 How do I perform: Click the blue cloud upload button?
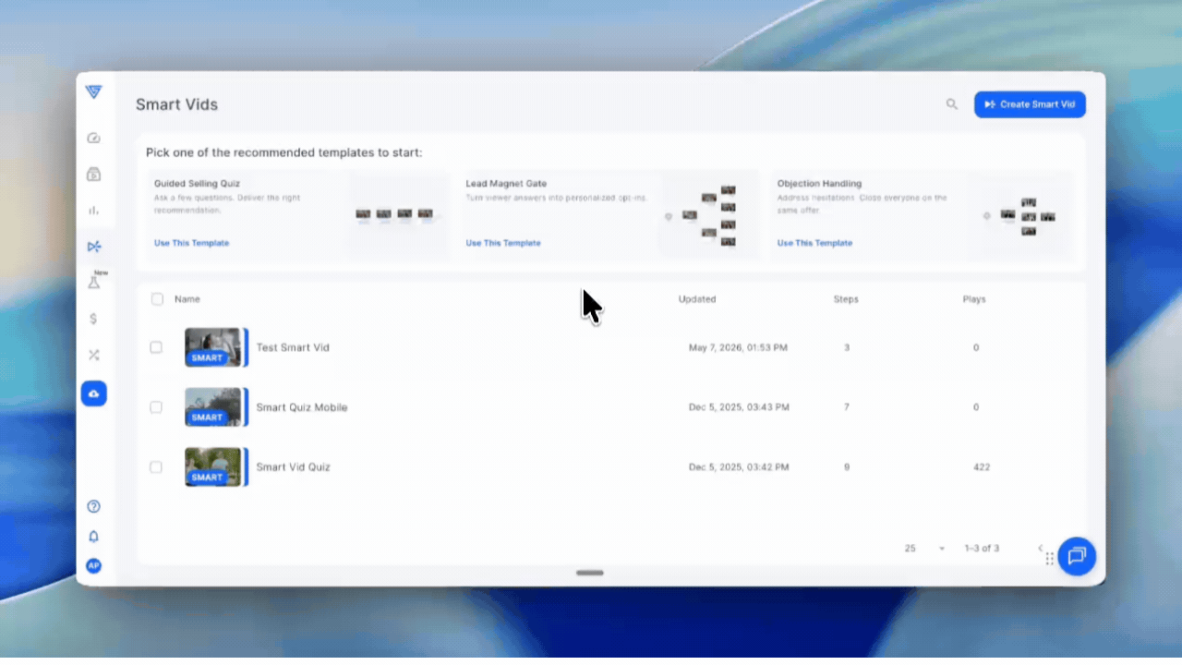point(93,393)
